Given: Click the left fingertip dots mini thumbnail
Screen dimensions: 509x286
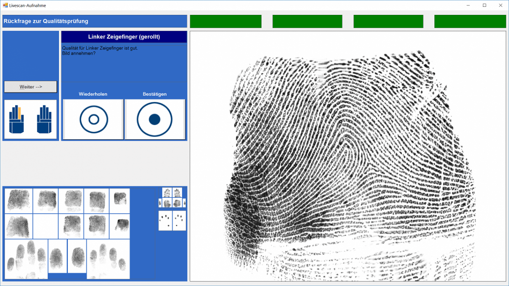Looking at the screenshot, I should (x=165, y=220).
